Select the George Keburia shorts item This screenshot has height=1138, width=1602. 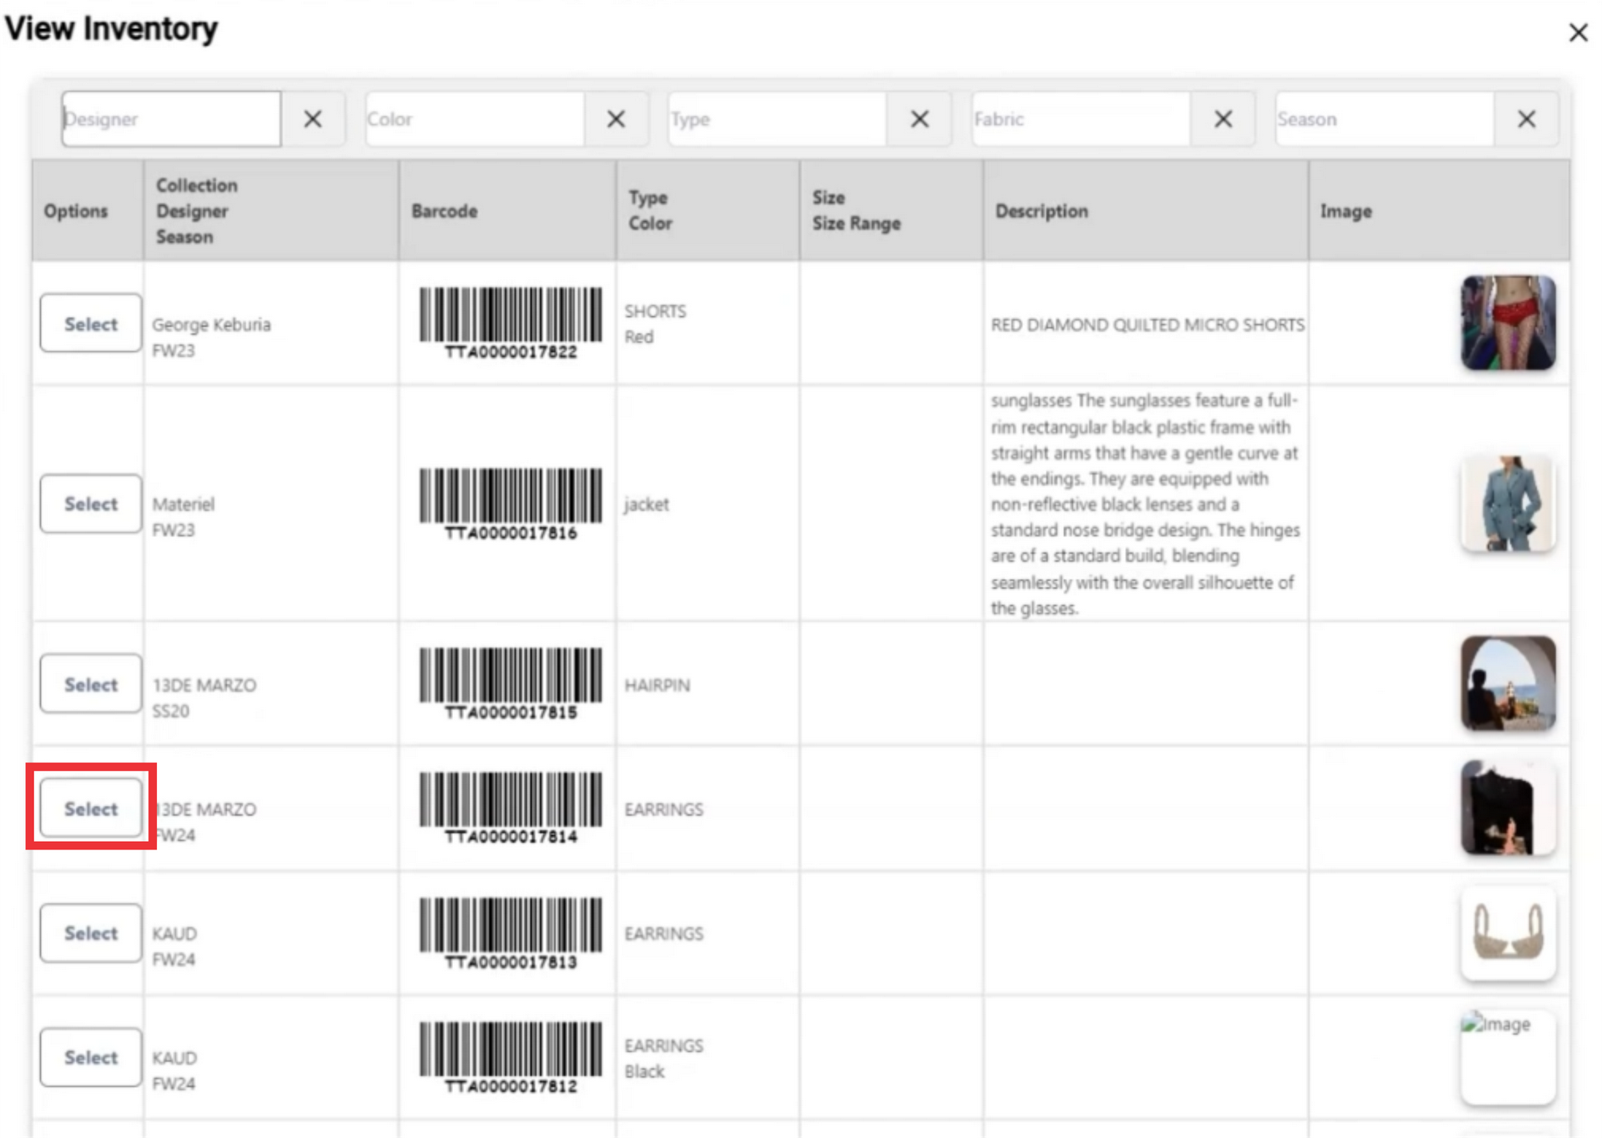91,323
